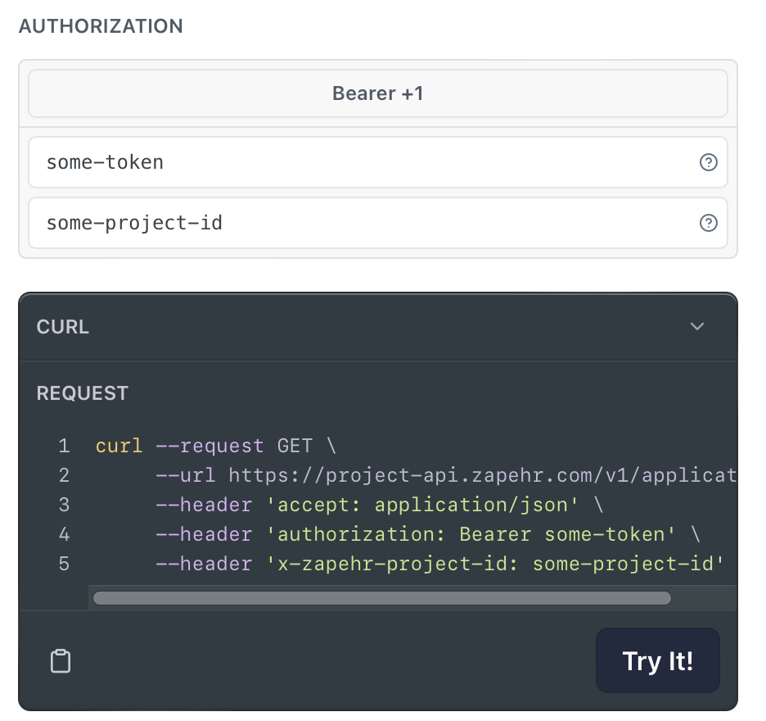
Task: Click the REQUEST section label
Action: [82, 393]
